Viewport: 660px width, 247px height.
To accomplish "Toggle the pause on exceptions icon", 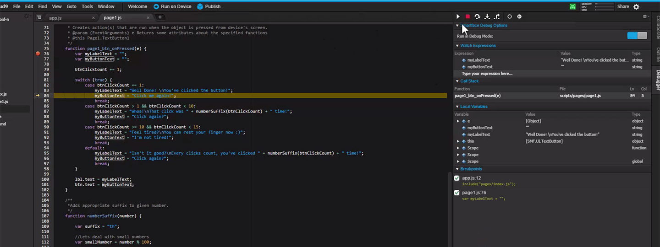I will click(519, 16).
